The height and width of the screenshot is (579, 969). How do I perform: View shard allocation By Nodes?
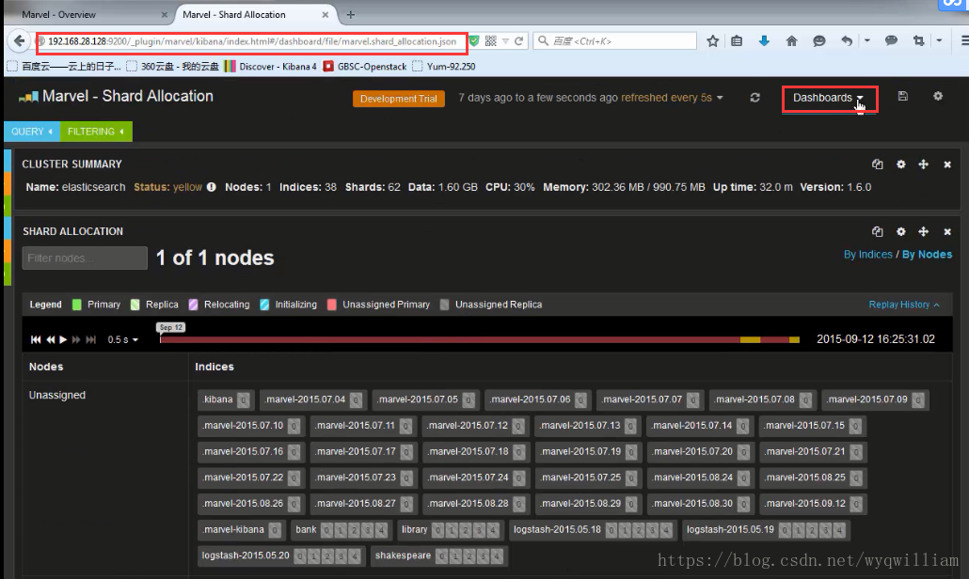[927, 255]
